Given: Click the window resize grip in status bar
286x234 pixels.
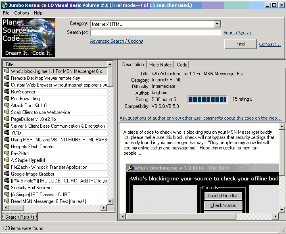Looking at the screenshot, I should (282, 230).
